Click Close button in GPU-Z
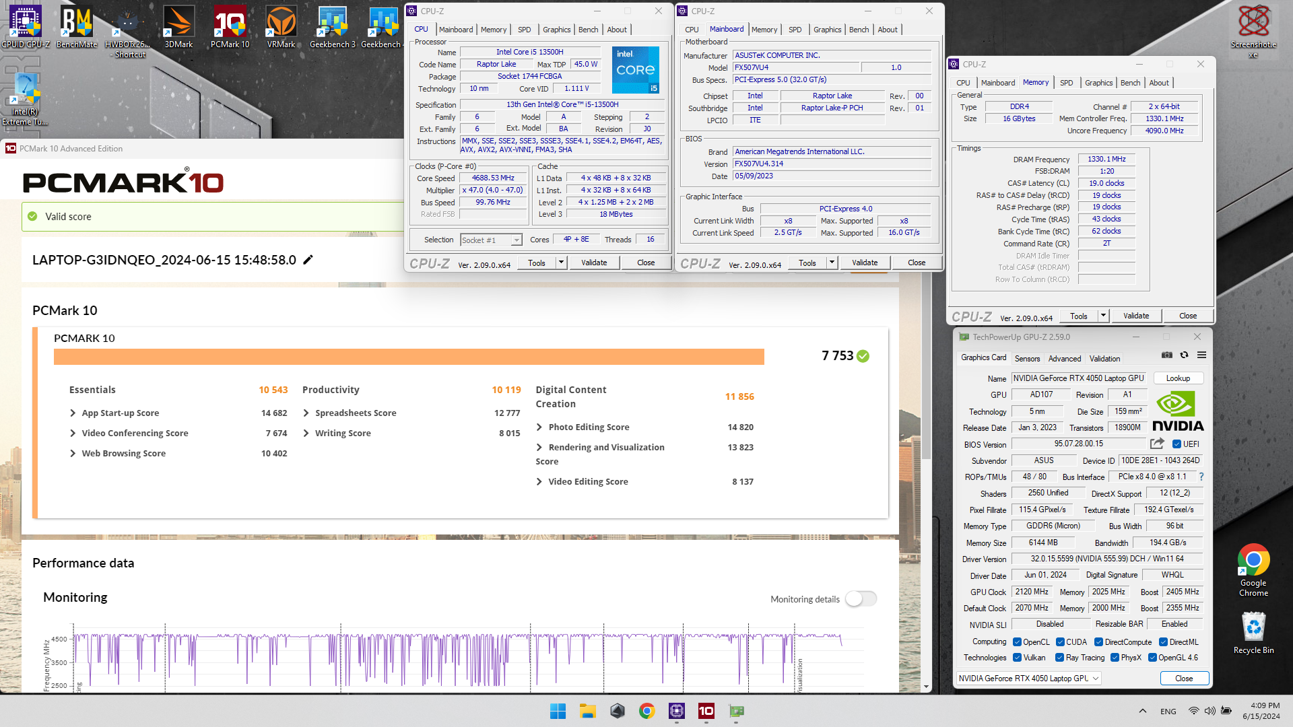The width and height of the screenshot is (1293, 727). 1184,678
